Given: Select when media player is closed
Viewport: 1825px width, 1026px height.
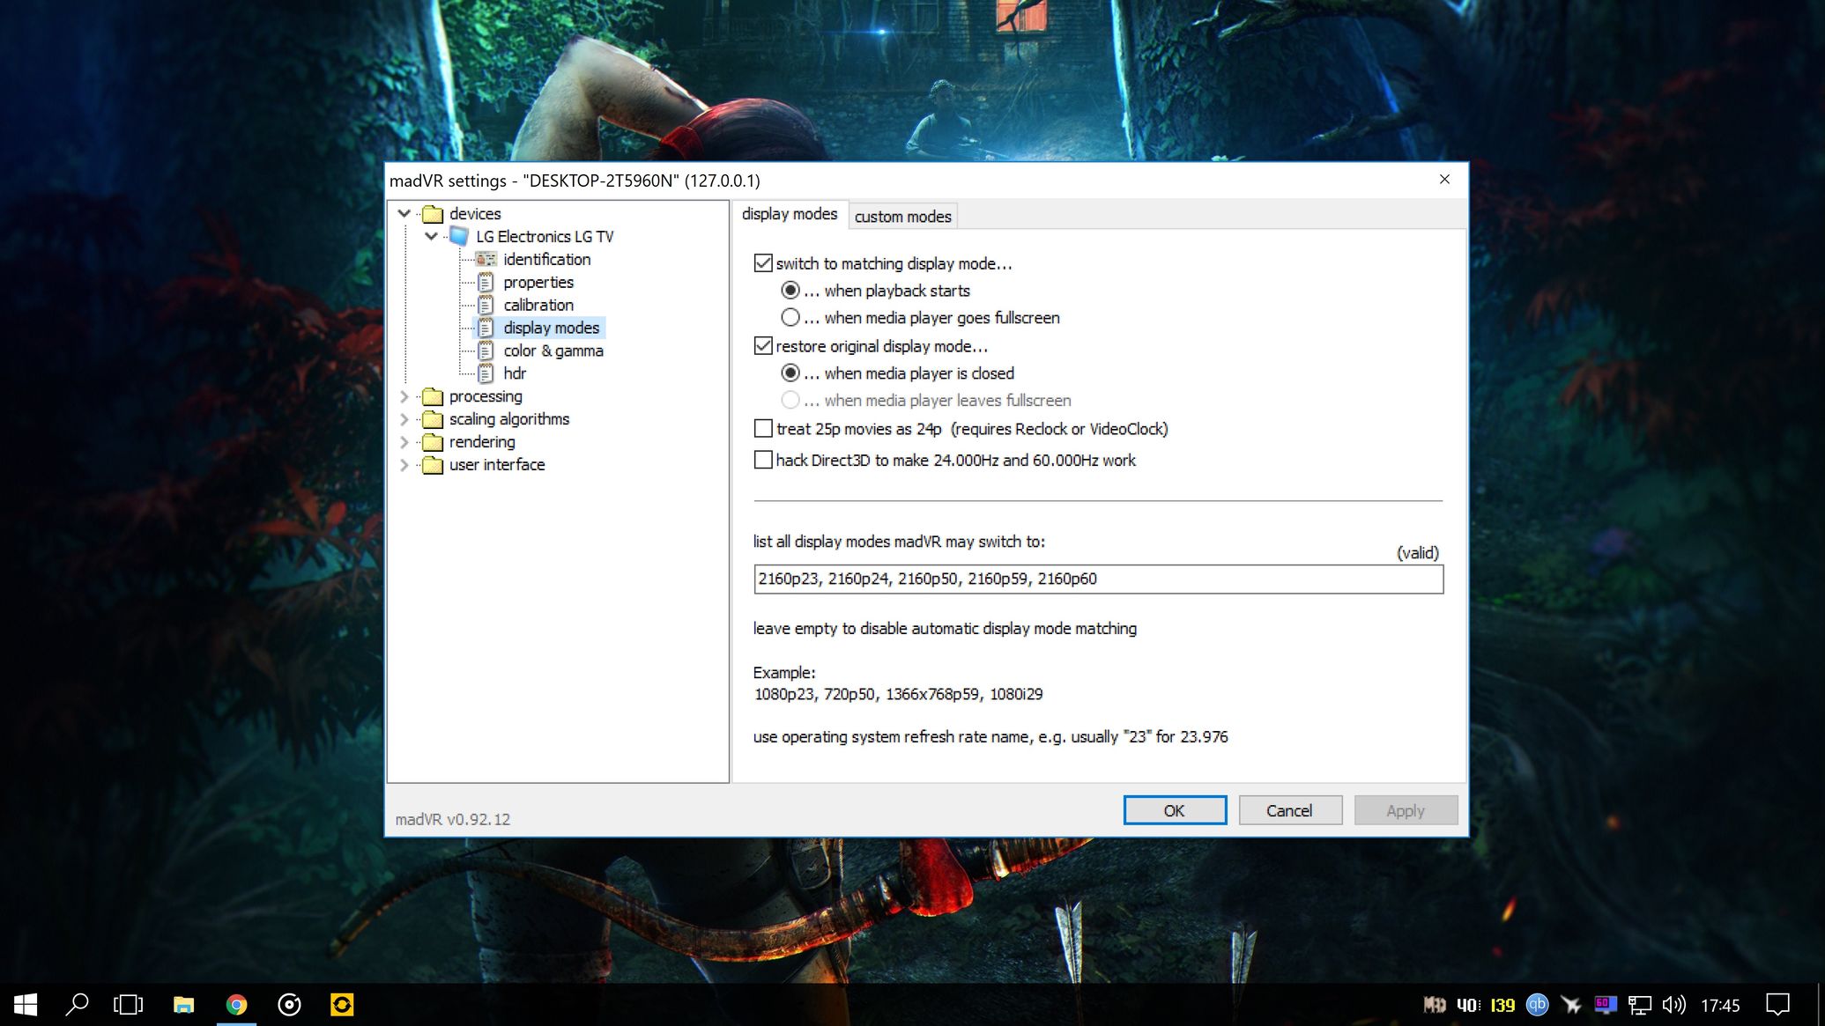Looking at the screenshot, I should click(x=790, y=373).
